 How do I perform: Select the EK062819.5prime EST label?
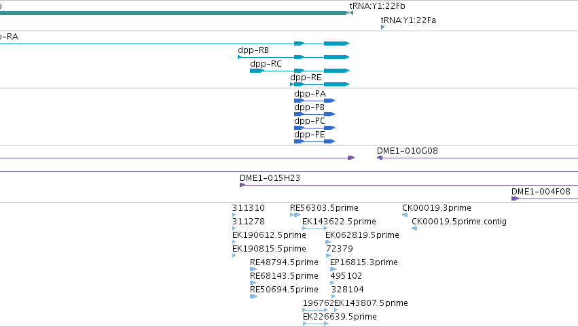363,235
